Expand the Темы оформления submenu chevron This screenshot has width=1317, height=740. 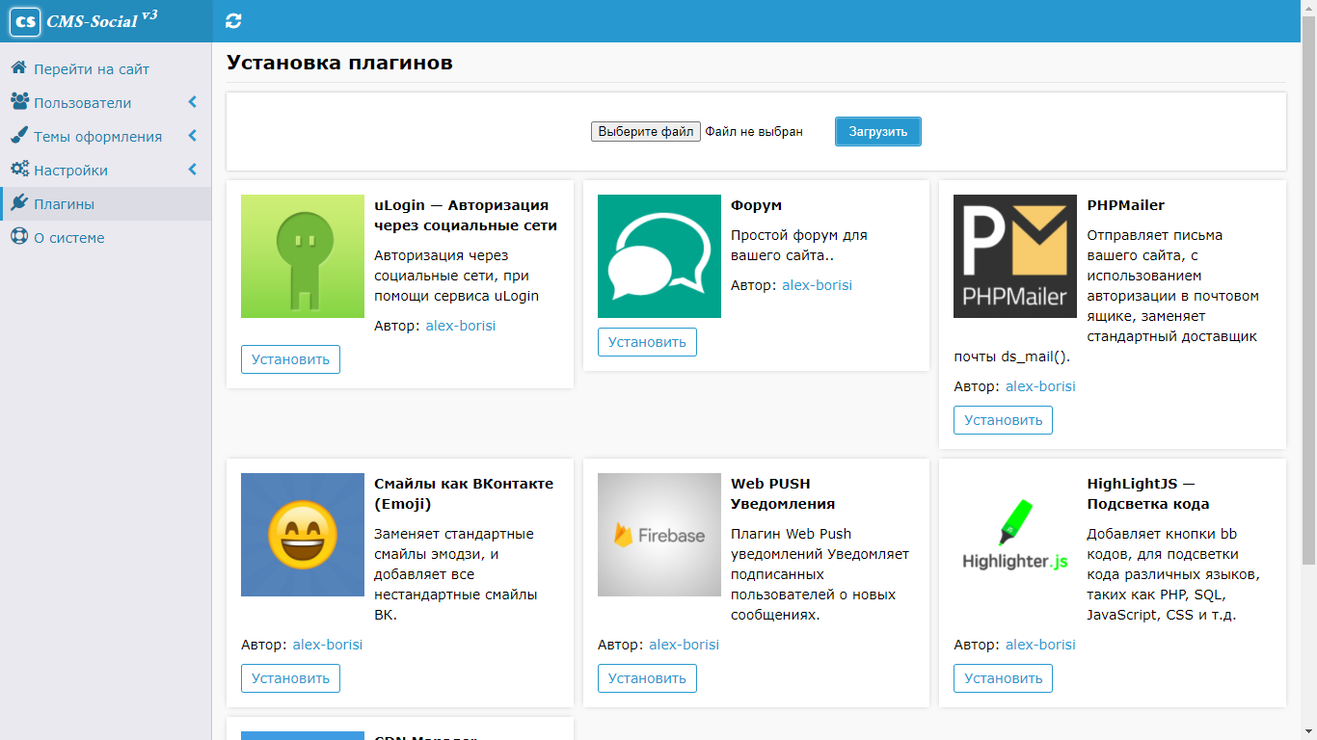(x=193, y=136)
